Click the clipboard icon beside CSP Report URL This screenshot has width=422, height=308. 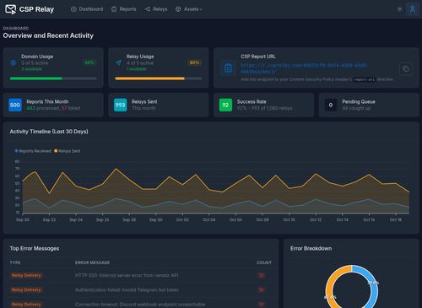click(228, 68)
